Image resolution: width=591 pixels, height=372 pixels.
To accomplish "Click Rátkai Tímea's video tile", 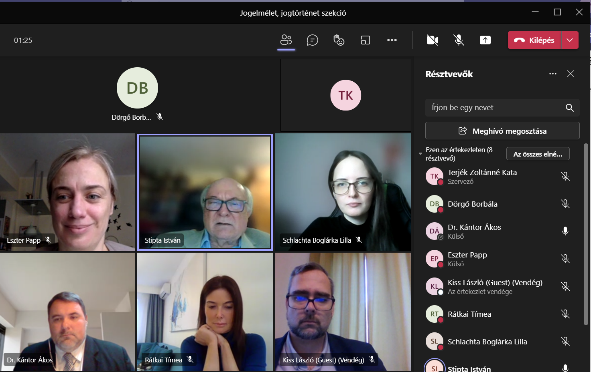I will [x=205, y=312].
